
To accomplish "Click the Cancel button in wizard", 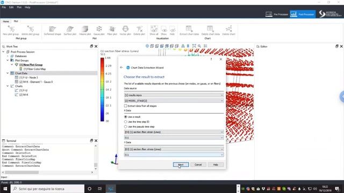I will pos(198,165).
